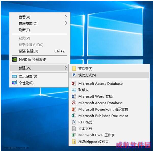153x151 pixels.
Task: Choose Microsoft Access Database directly above 联系人
Action: (x=109, y=84)
